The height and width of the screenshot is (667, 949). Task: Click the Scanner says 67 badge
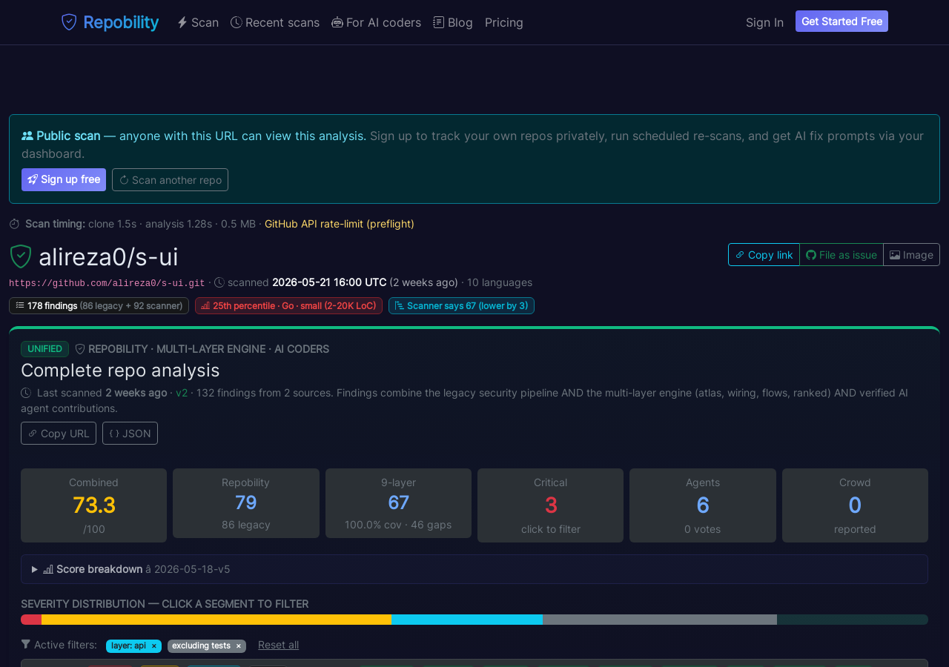461,305
